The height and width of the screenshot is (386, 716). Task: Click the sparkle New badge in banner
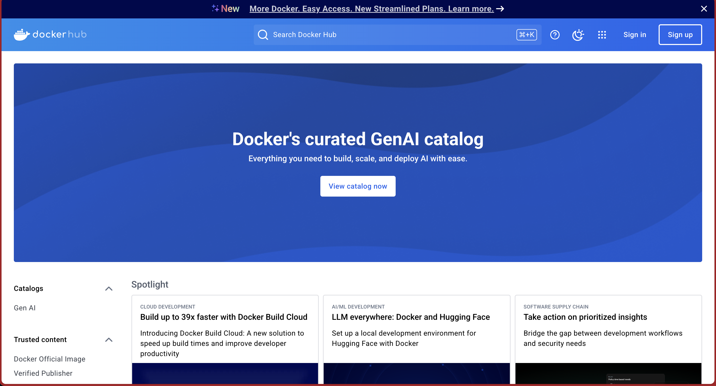tap(225, 9)
